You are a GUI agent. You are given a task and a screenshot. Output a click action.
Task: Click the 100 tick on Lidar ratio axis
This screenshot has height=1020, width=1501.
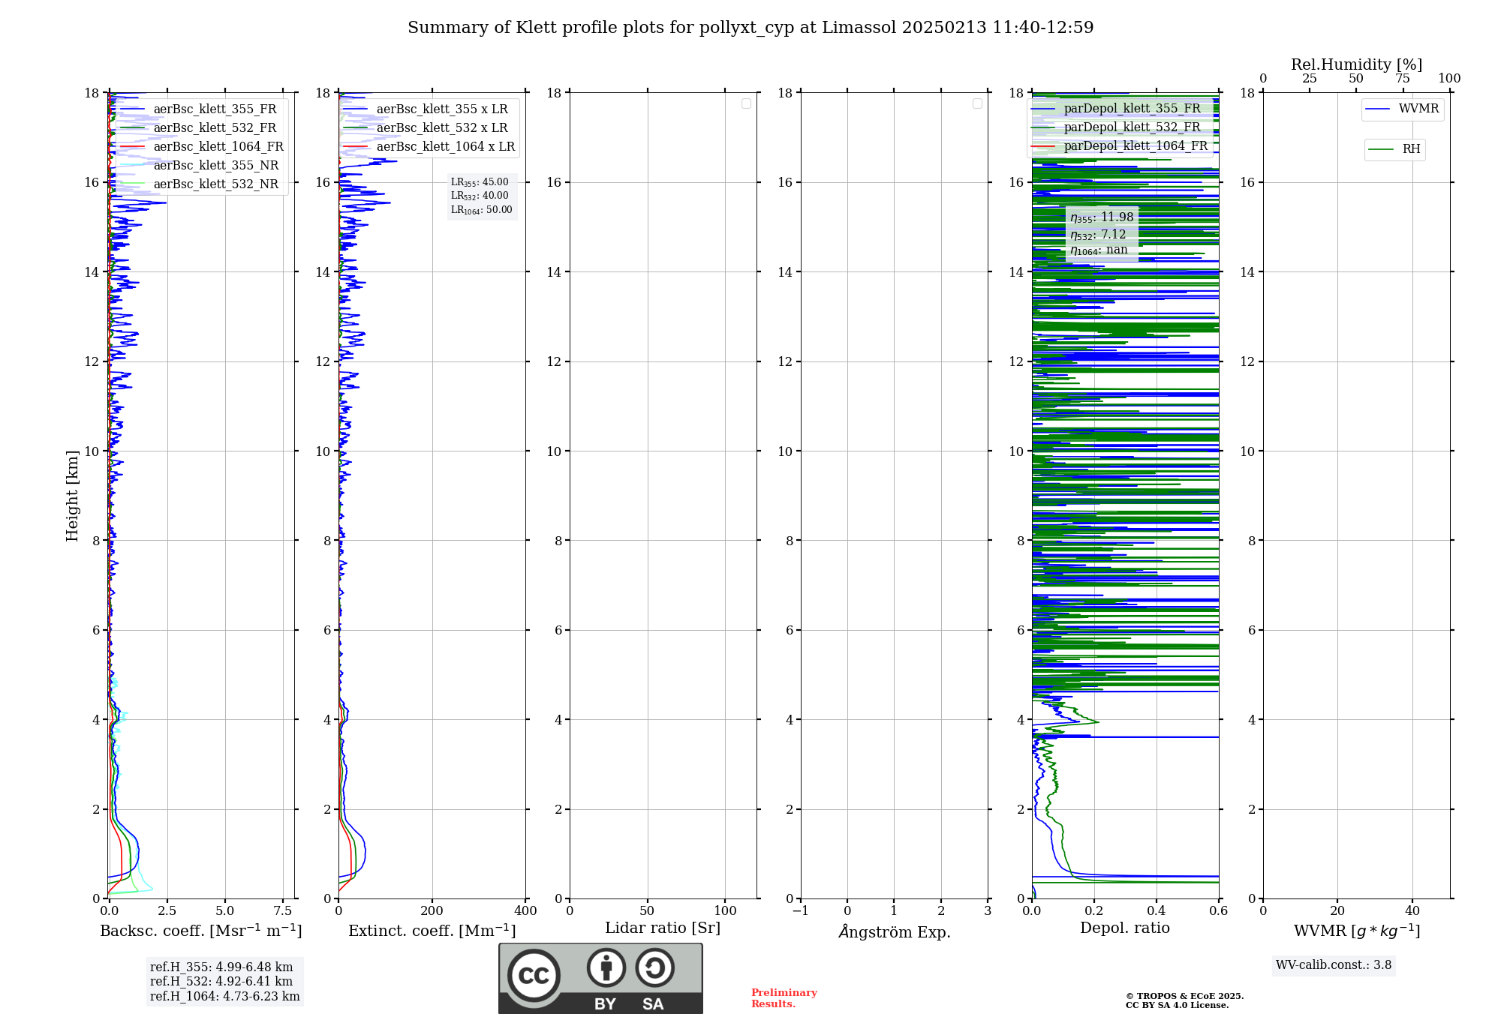[x=725, y=910]
